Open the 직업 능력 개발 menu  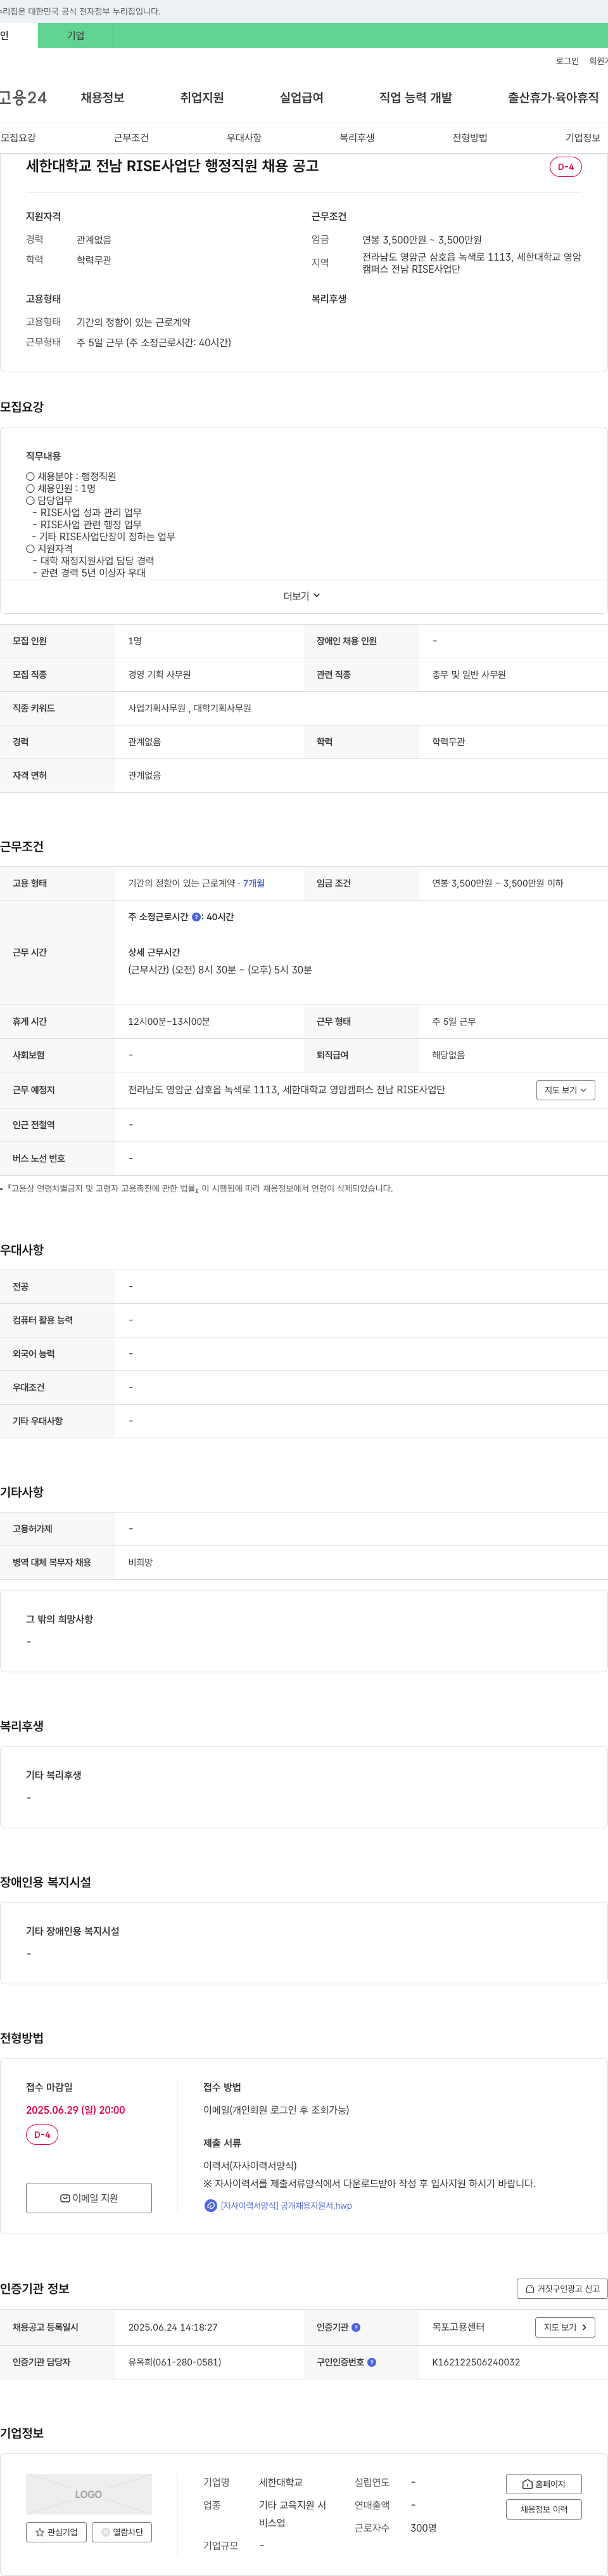415,97
